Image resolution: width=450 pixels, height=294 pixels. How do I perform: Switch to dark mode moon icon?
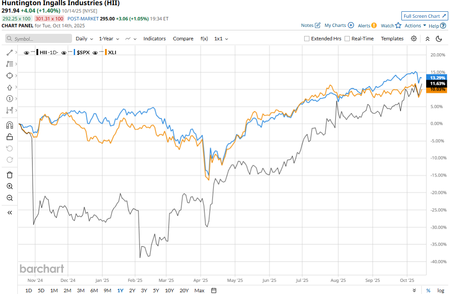[439, 39]
